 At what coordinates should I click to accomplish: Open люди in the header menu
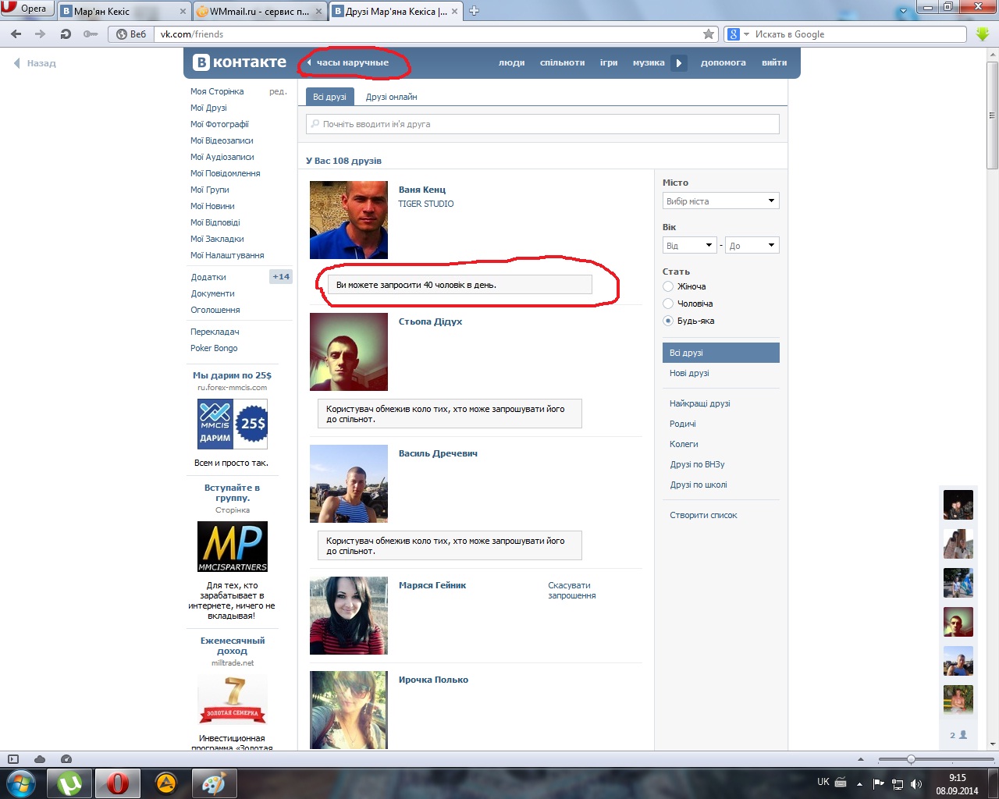pyautogui.click(x=512, y=62)
